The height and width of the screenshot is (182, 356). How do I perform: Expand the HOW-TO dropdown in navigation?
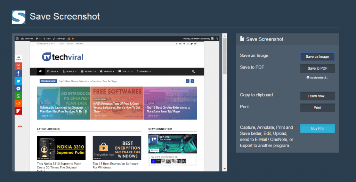(107, 71)
